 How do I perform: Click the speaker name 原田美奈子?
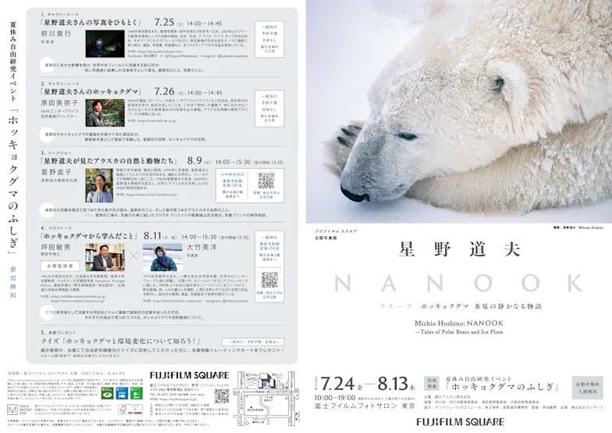point(59,103)
